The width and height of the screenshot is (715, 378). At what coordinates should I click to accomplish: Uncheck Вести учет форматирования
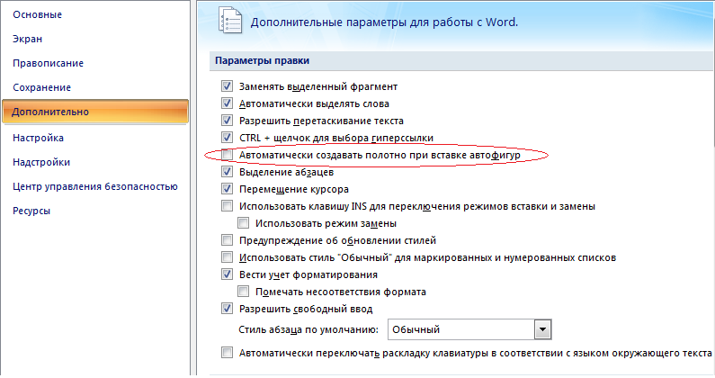tap(227, 274)
